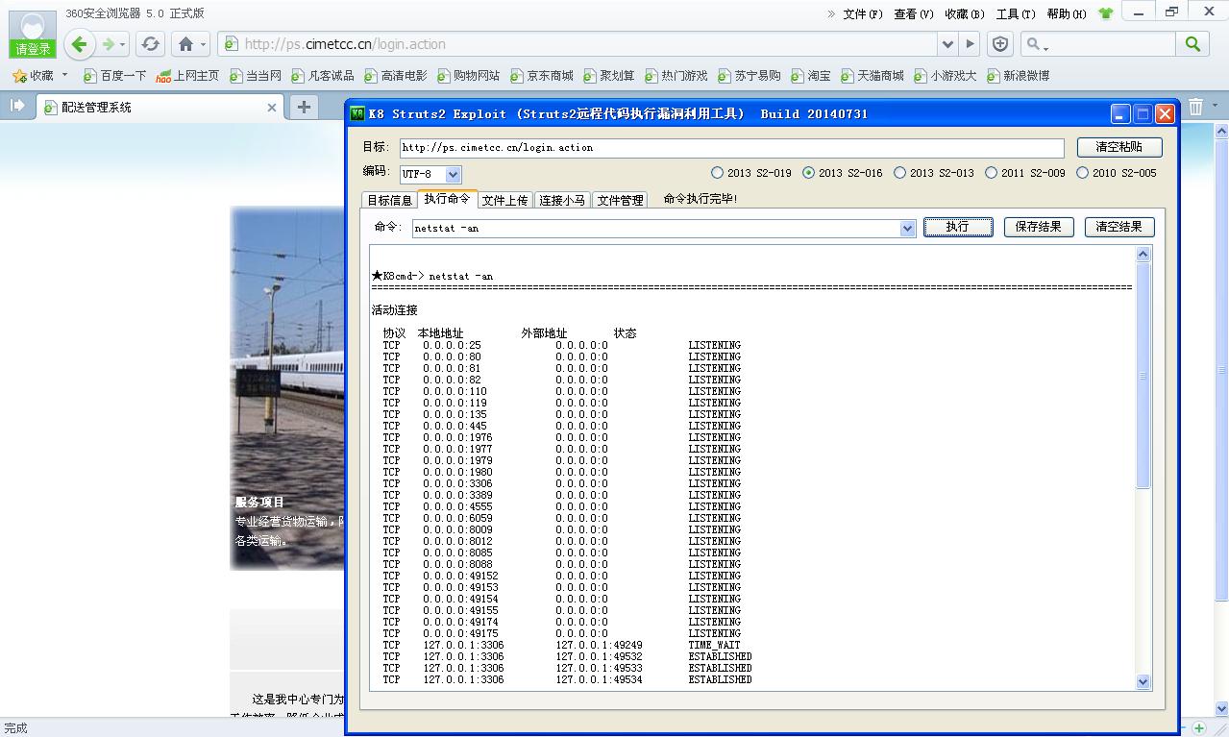Select the 2013 S2-019 radio option
Screen dimensions: 1229x737
(717, 173)
